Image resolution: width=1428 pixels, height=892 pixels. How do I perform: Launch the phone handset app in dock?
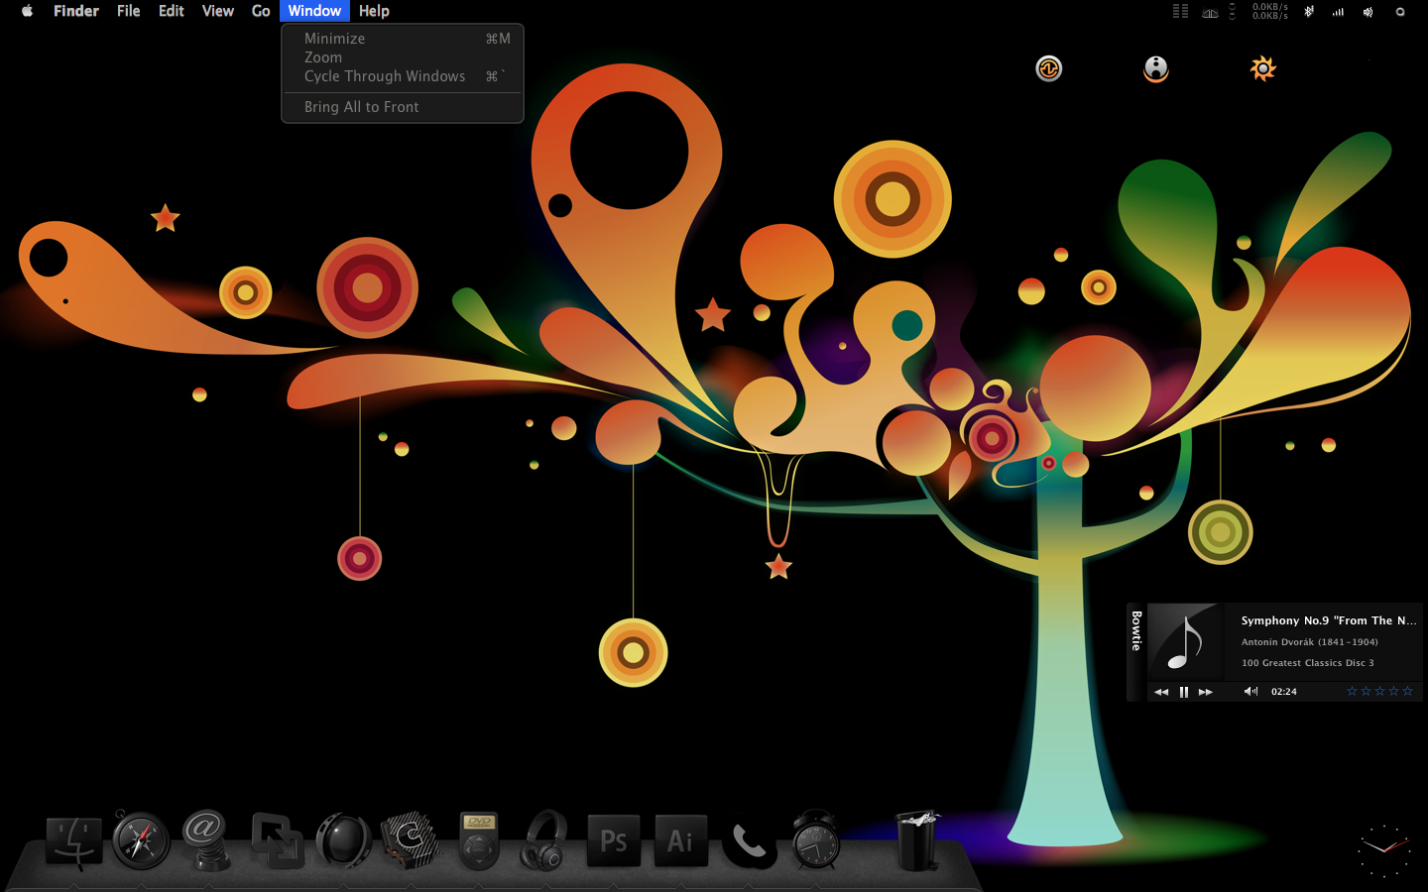(x=749, y=842)
